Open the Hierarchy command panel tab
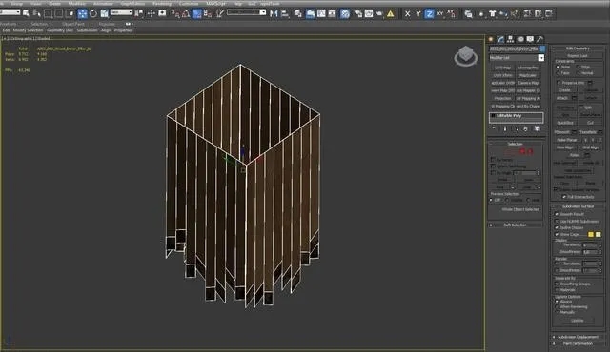 tap(511, 39)
